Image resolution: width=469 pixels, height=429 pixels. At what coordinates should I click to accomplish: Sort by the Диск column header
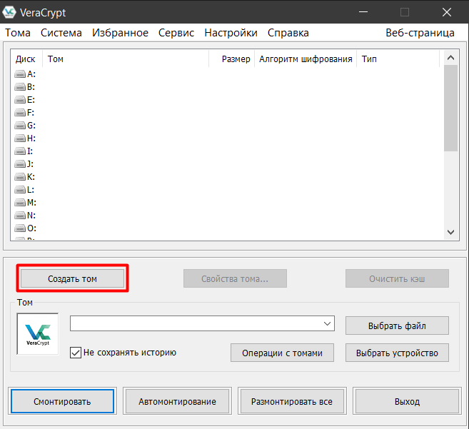(26, 59)
